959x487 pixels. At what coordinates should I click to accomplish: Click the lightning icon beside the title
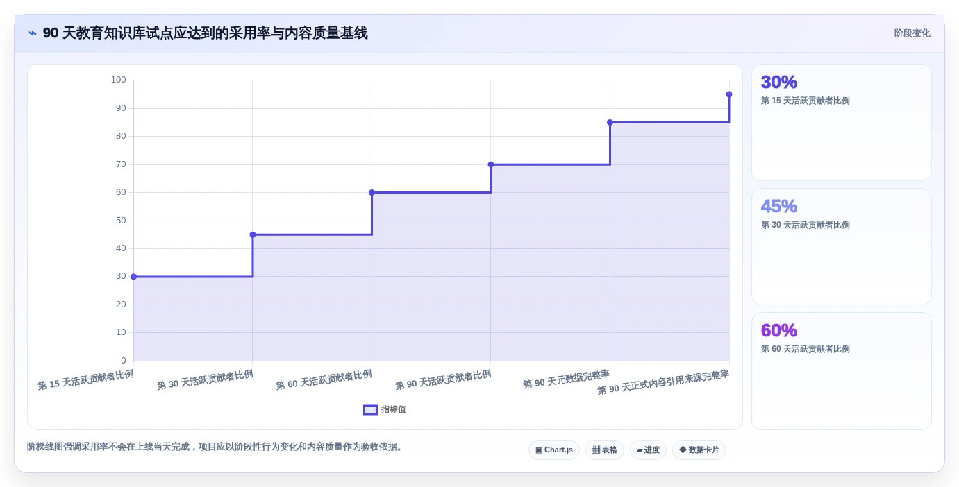[33, 33]
